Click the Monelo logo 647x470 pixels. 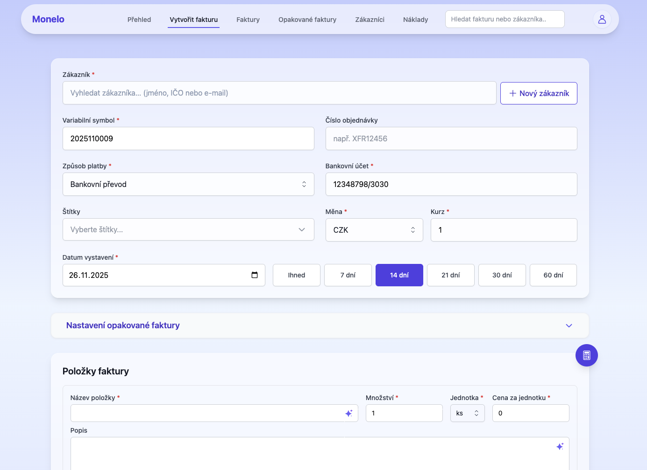48,19
